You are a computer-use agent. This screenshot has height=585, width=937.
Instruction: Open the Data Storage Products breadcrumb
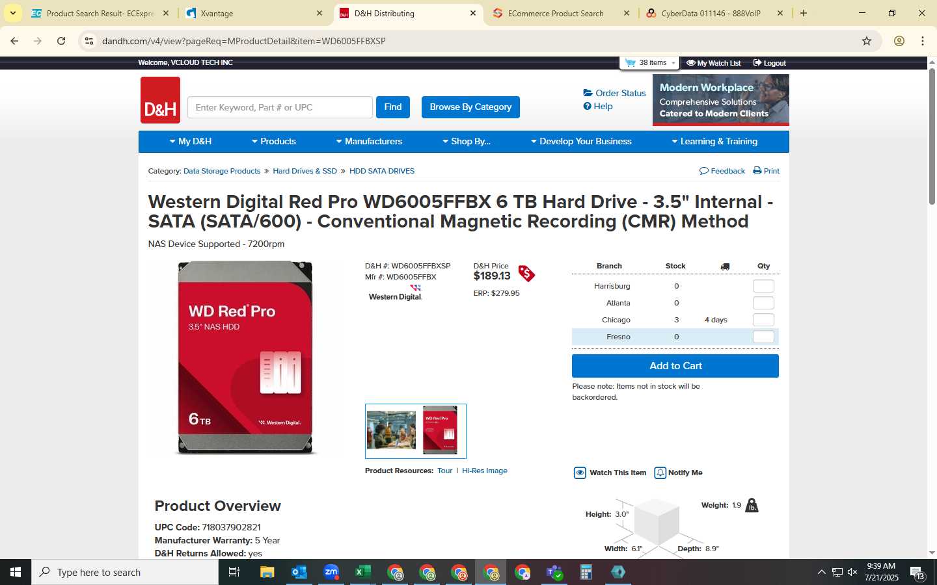pos(222,171)
